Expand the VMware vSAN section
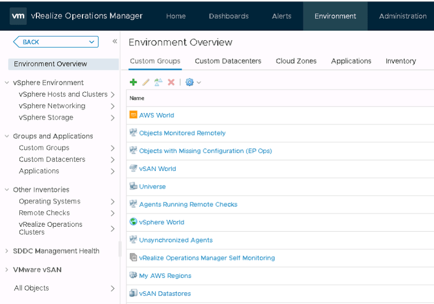This screenshot has height=304, width=434. 7,270
